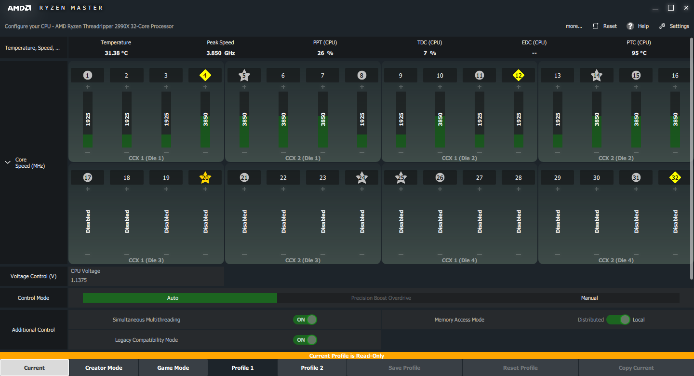The image size is (694, 376).
Task: Click the Save Profile button
Action: tap(404, 368)
